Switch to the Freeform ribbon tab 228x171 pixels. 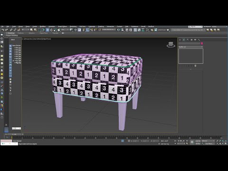[21, 33]
